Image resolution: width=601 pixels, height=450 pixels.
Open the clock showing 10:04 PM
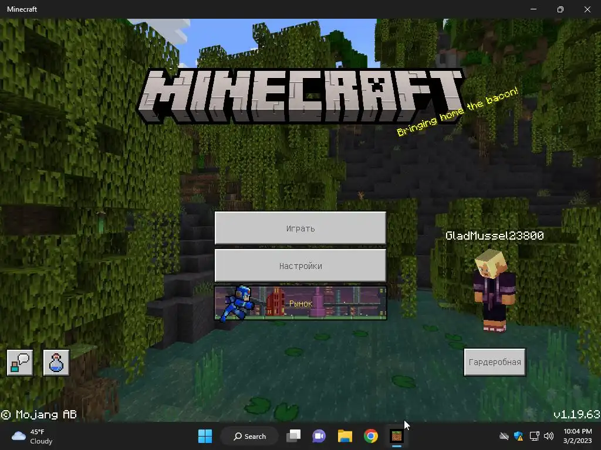pos(578,436)
